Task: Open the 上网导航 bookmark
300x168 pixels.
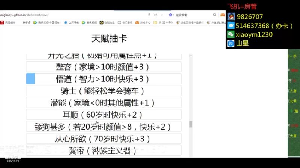Action: 72,22
